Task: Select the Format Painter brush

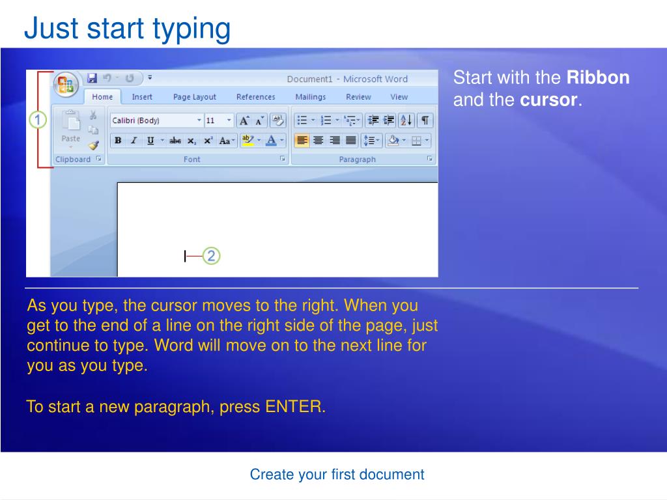Action: (x=94, y=145)
